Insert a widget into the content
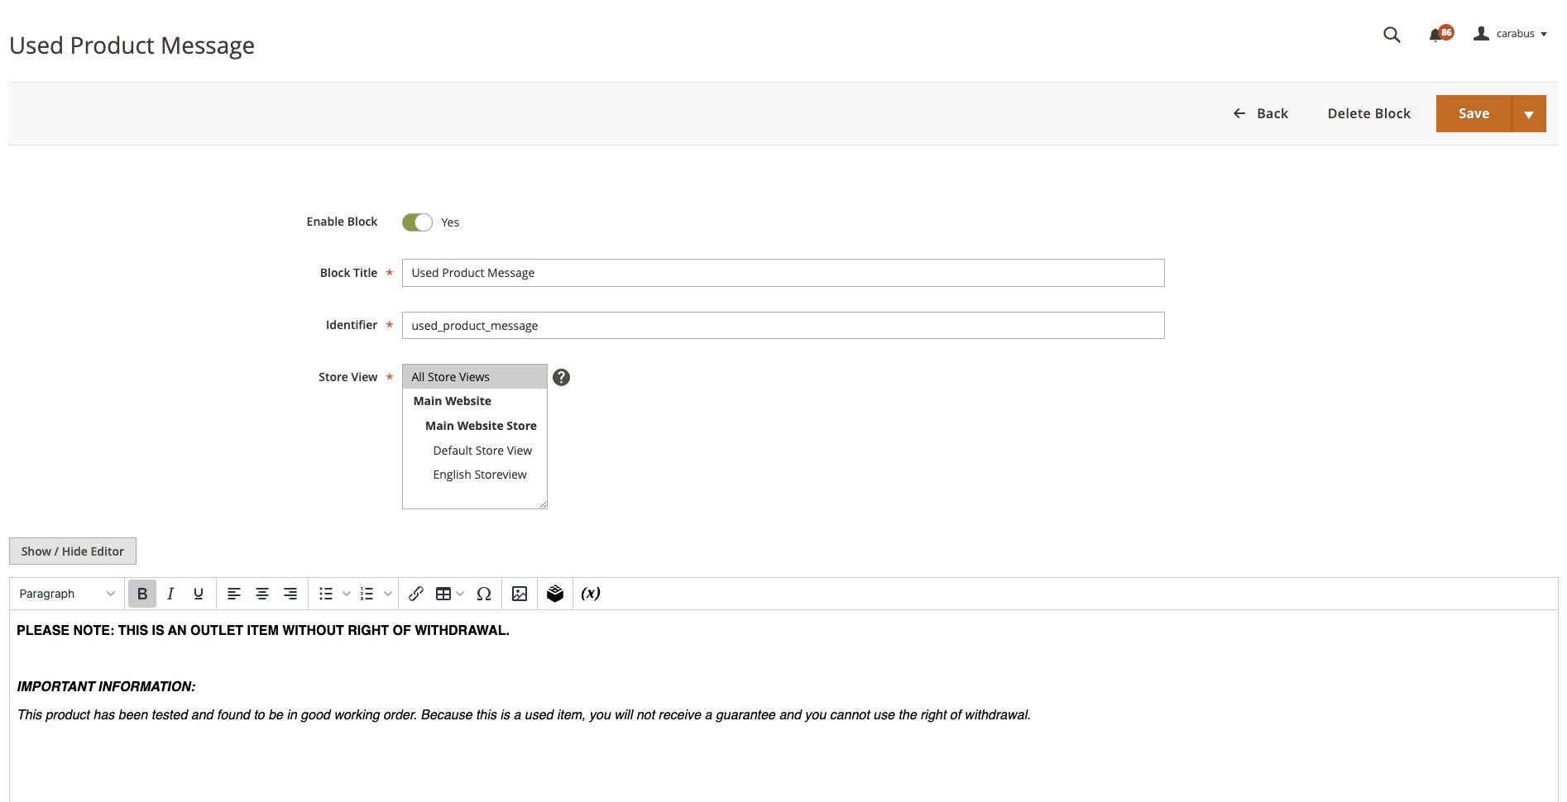 point(555,594)
